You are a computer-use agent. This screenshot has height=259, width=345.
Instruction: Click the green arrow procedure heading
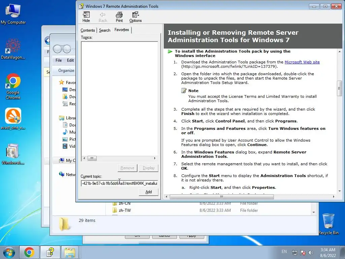tap(232, 53)
